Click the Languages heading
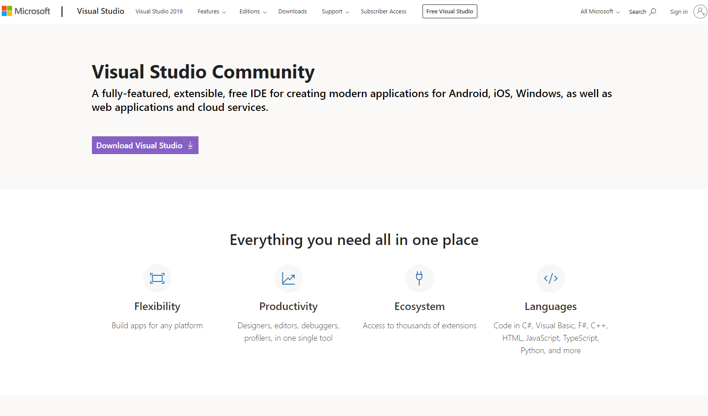Viewport: 708px width, 416px height. [x=551, y=306]
